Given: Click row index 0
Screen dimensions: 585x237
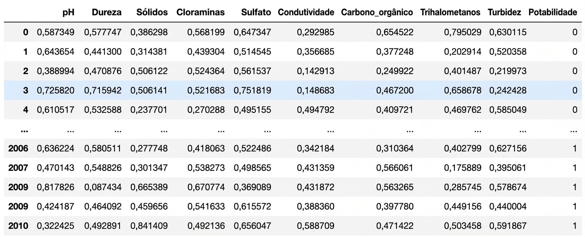Looking at the screenshot, I should pos(25,32).
